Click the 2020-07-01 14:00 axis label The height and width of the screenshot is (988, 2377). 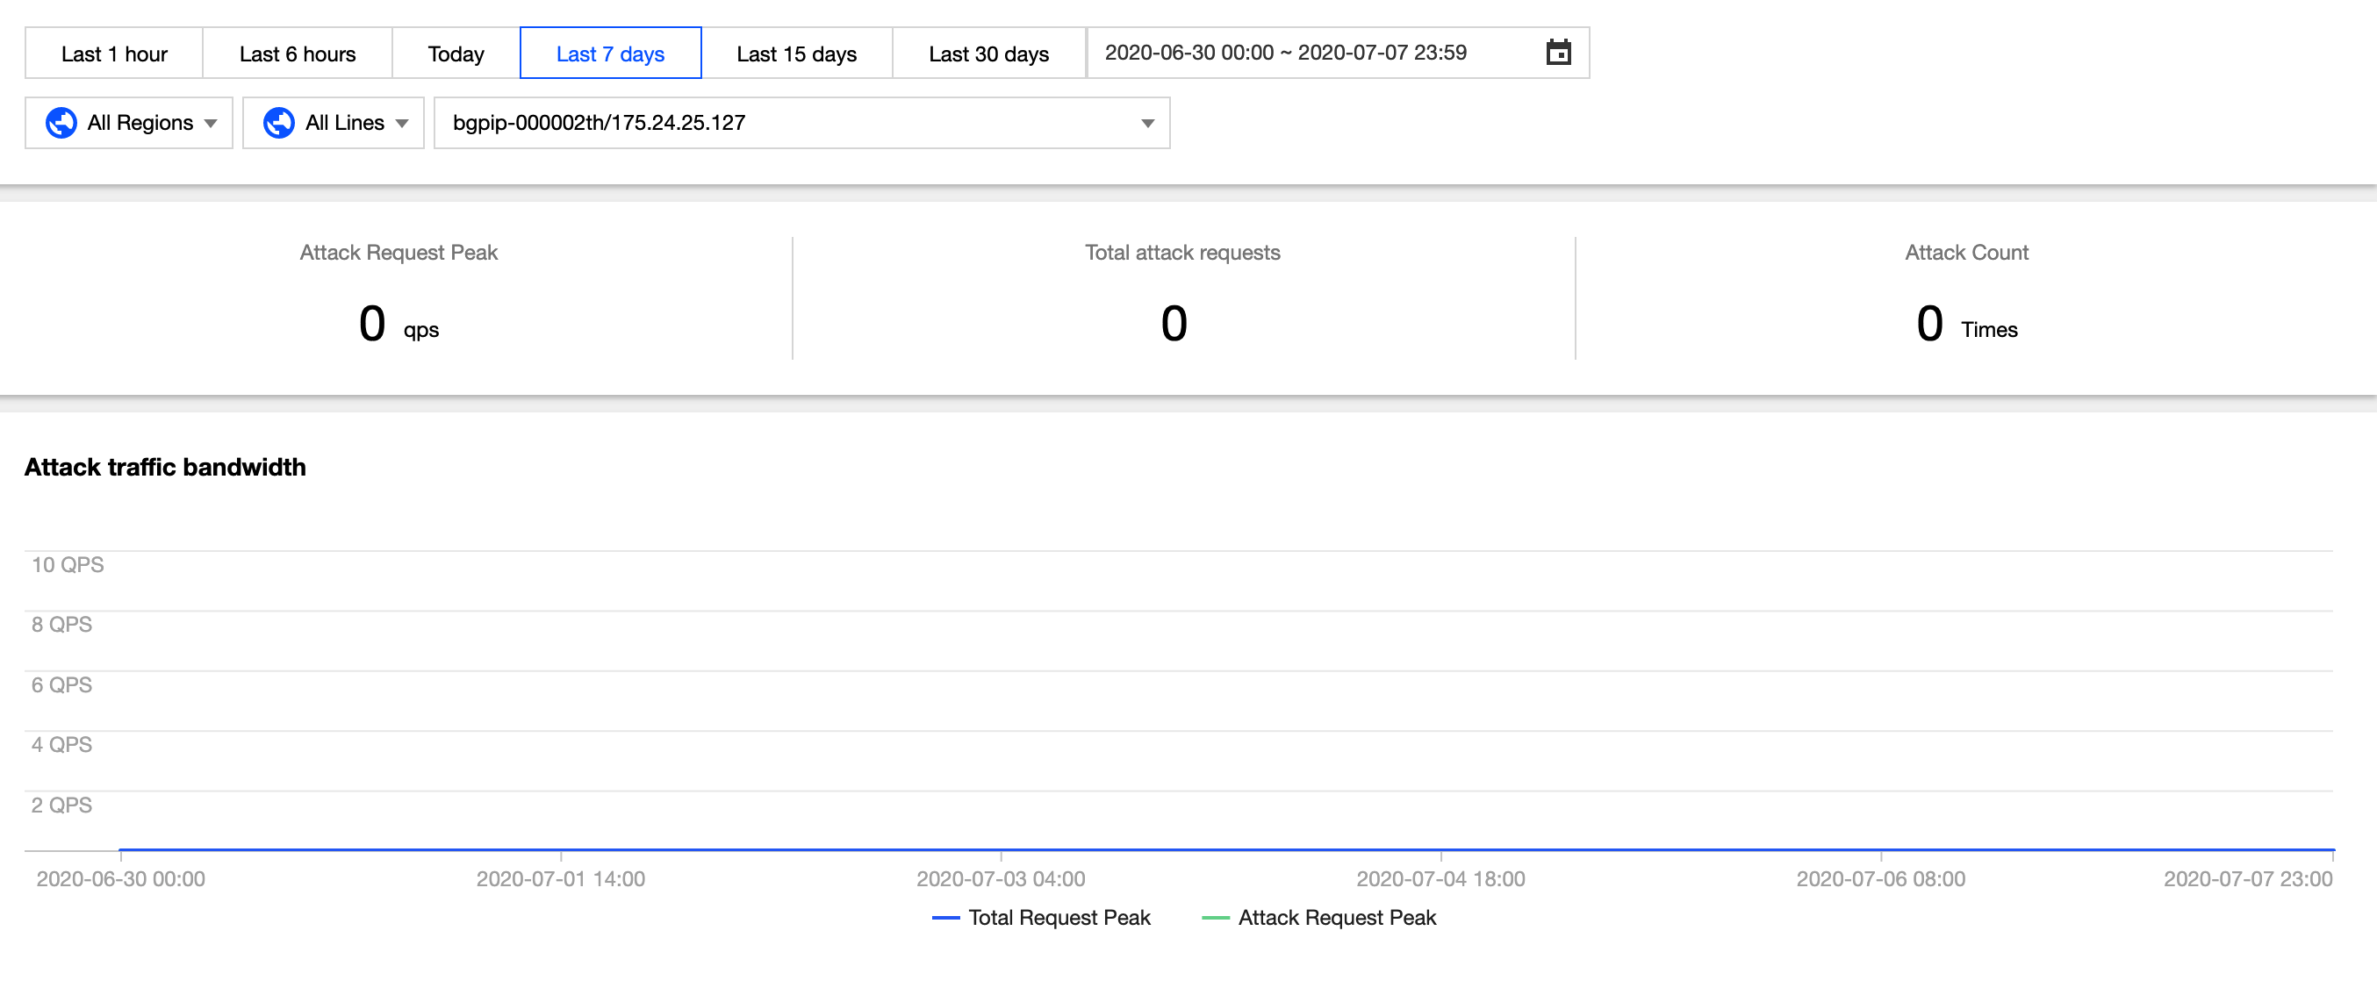click(561, 879)
